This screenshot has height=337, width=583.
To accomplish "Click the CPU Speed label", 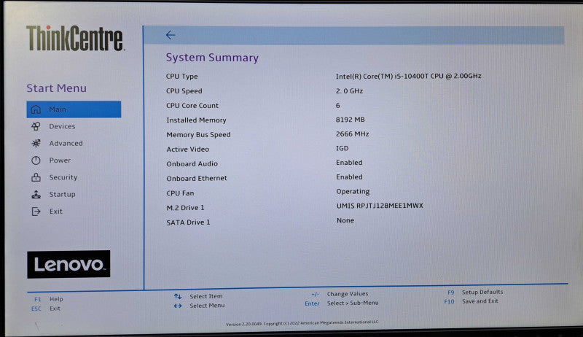I will [x=184, y=90].
